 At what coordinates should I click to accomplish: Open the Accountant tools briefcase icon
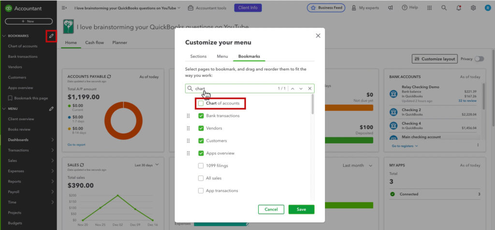[190, 8]
